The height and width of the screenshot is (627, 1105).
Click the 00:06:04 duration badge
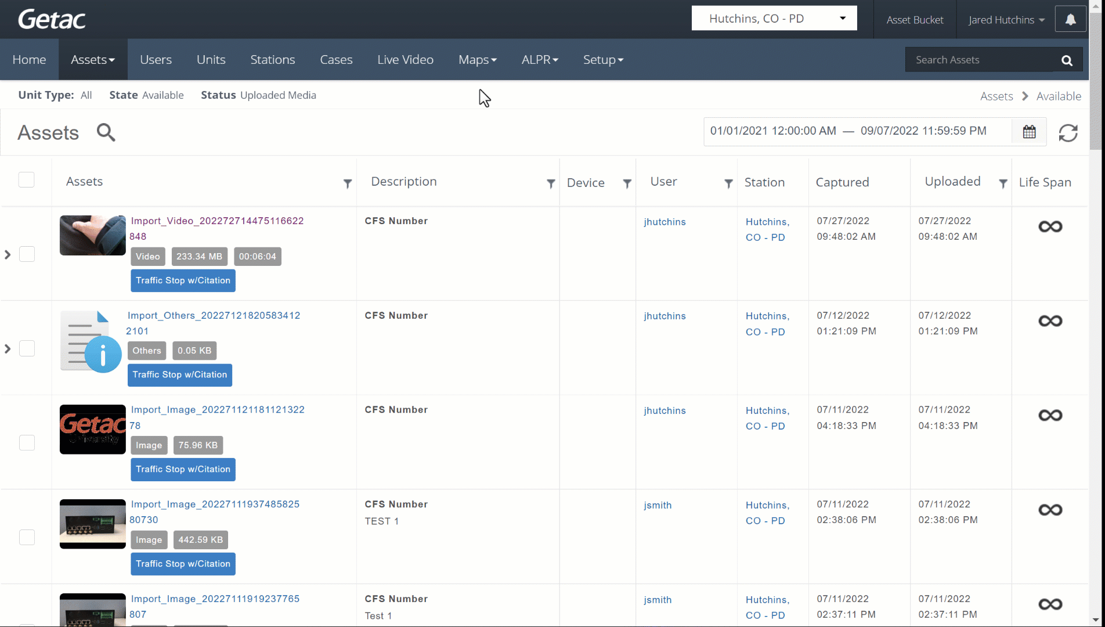[x=257, y=257]
